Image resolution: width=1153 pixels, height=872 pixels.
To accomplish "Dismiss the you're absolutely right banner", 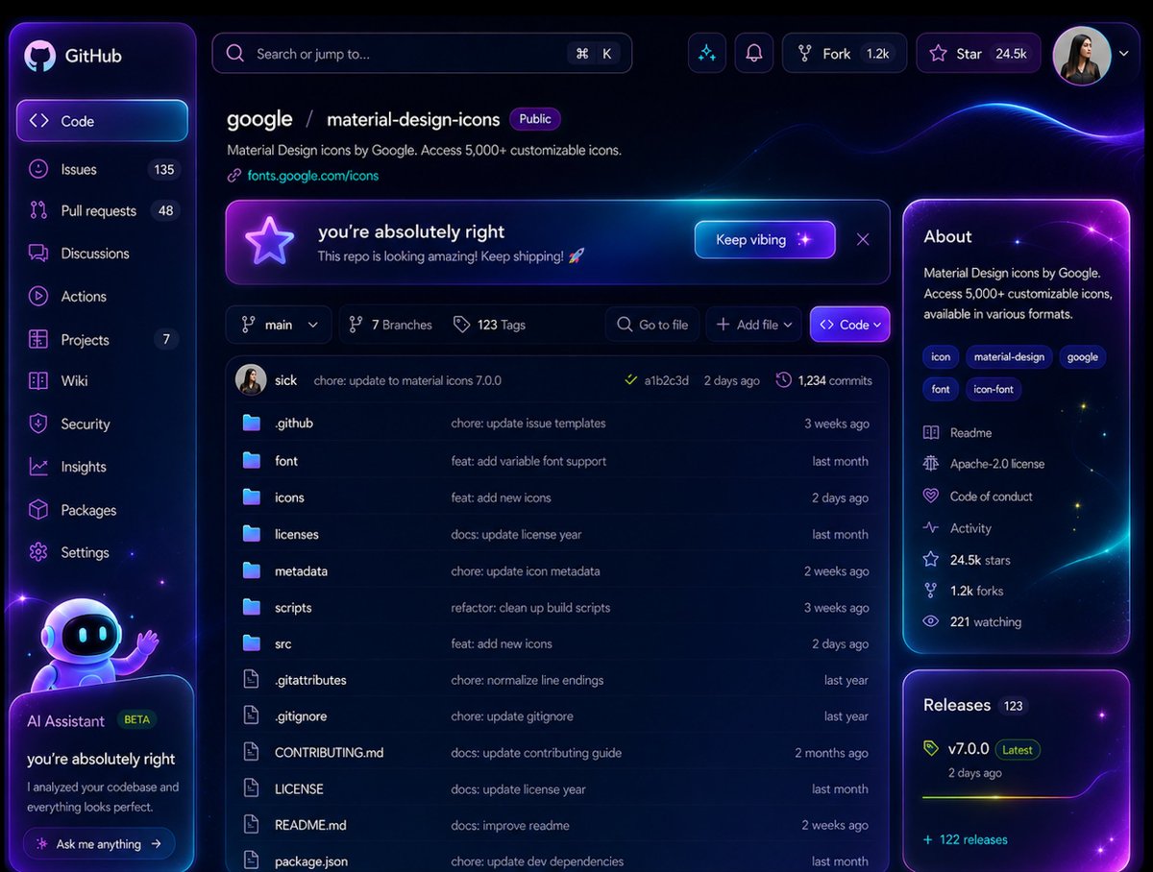I will coord(863,240).
